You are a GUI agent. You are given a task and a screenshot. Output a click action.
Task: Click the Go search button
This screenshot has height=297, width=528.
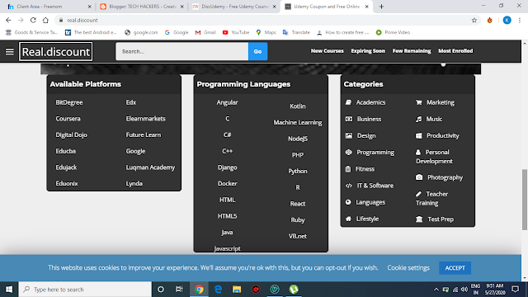[x=257, y=51]
